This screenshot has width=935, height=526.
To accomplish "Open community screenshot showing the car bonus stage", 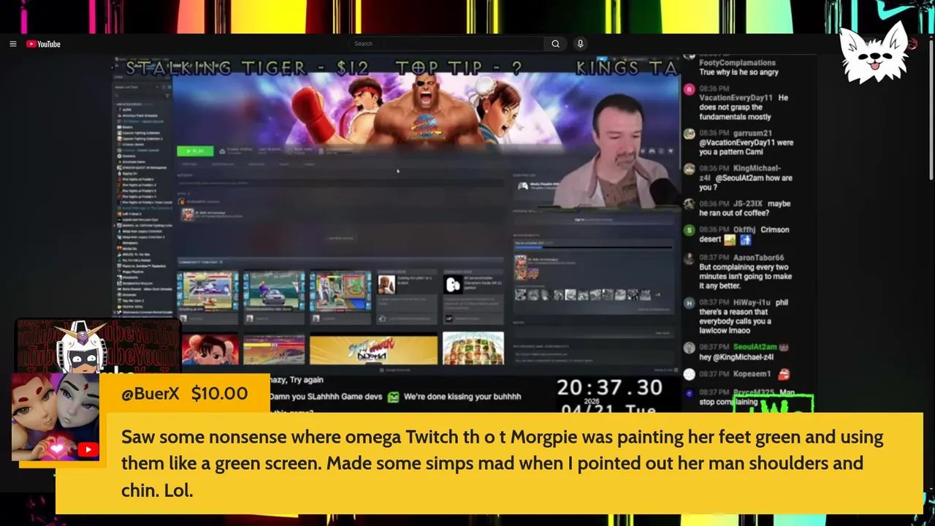I will [274, 291].
